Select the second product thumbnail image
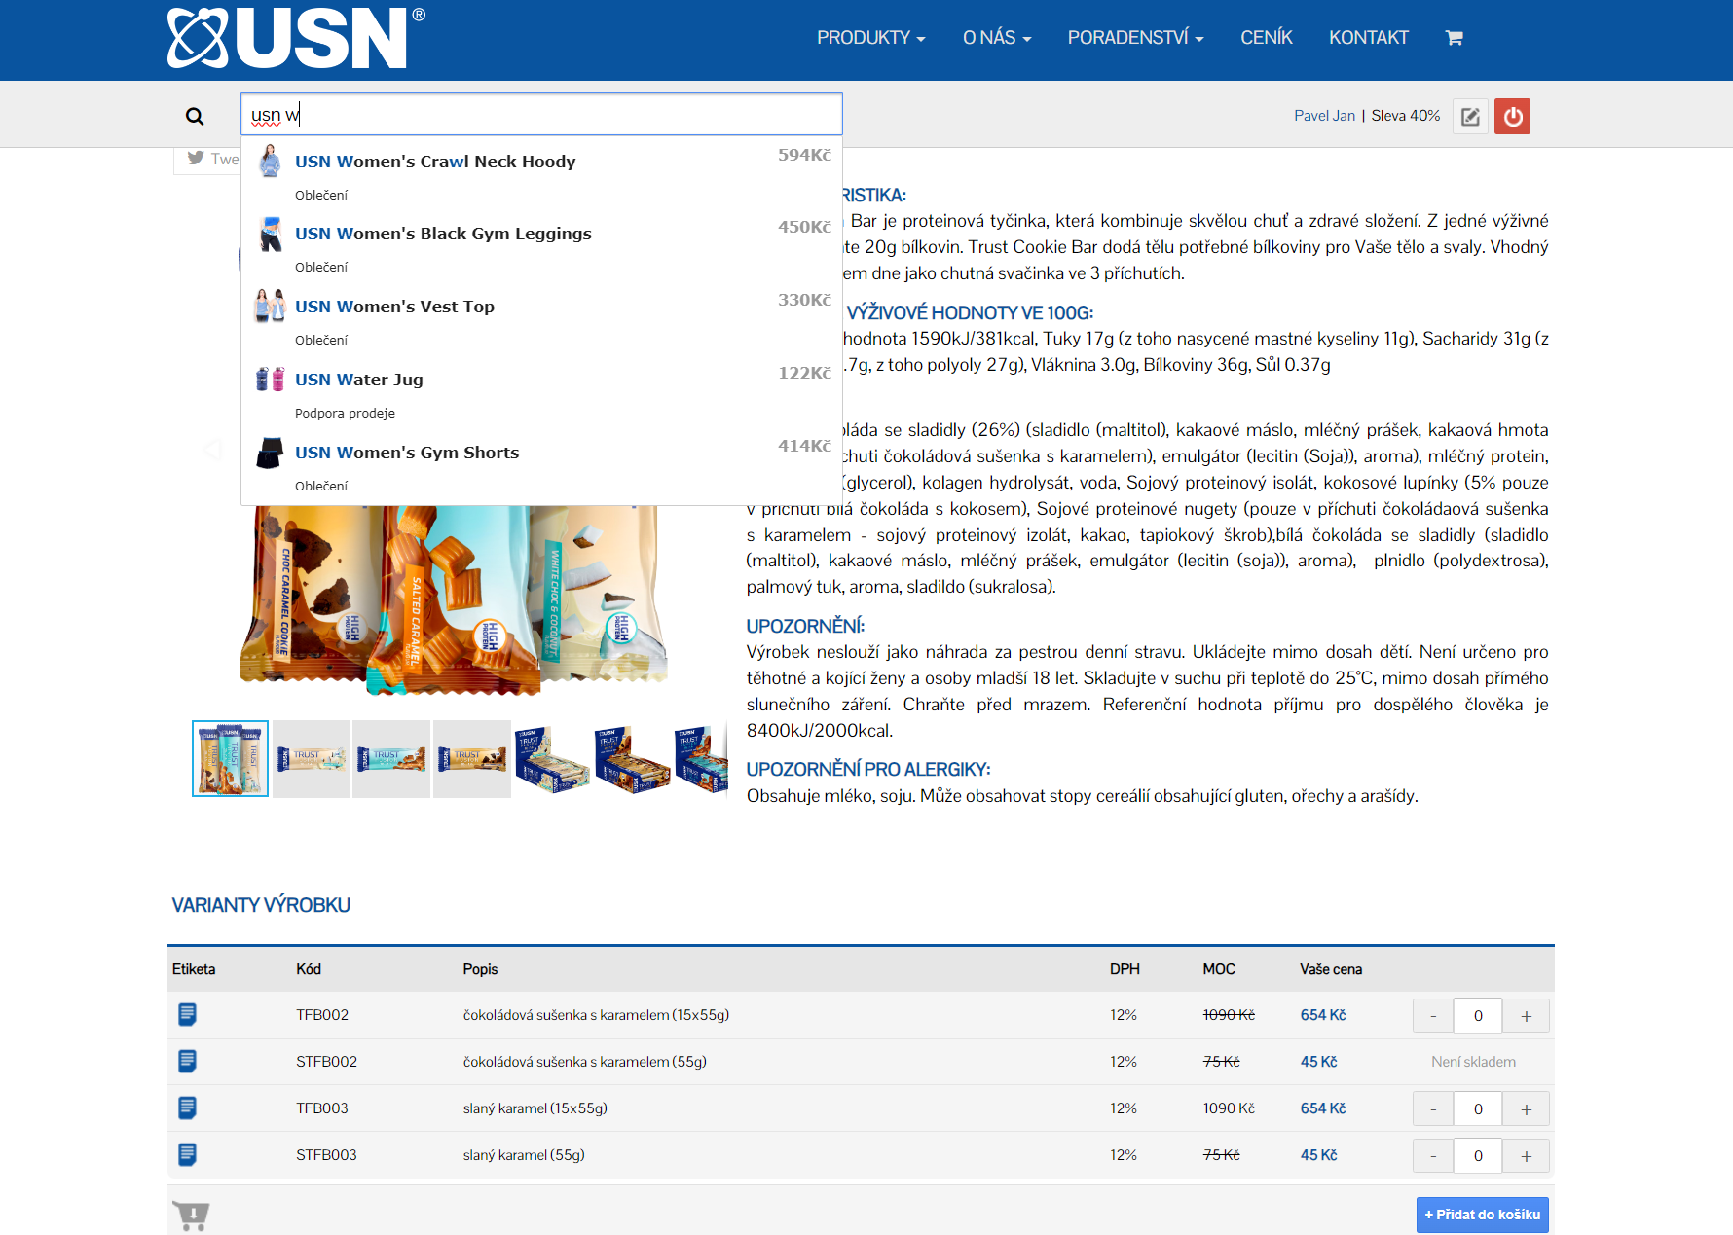The height and width of the screenshot is (1235, 1733). [x=312, y=759]
